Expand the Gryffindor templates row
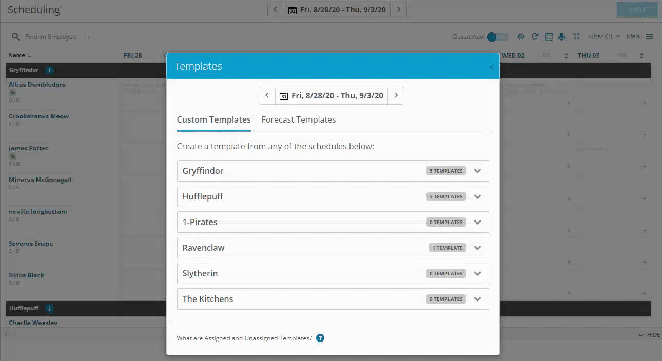The image size is (662, 361). (333, 171)
